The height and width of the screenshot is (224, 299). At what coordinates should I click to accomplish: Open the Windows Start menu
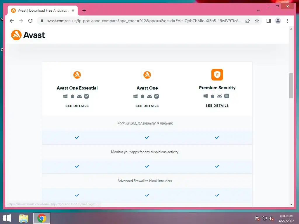pos(7,218)
